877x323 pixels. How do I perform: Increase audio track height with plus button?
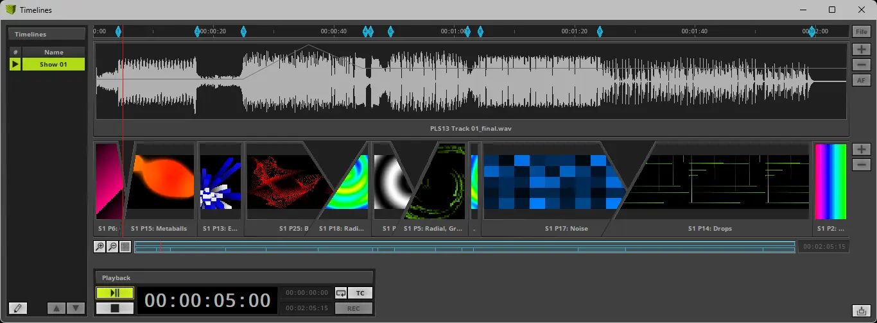pyautogui.click(x=860, y=49)
